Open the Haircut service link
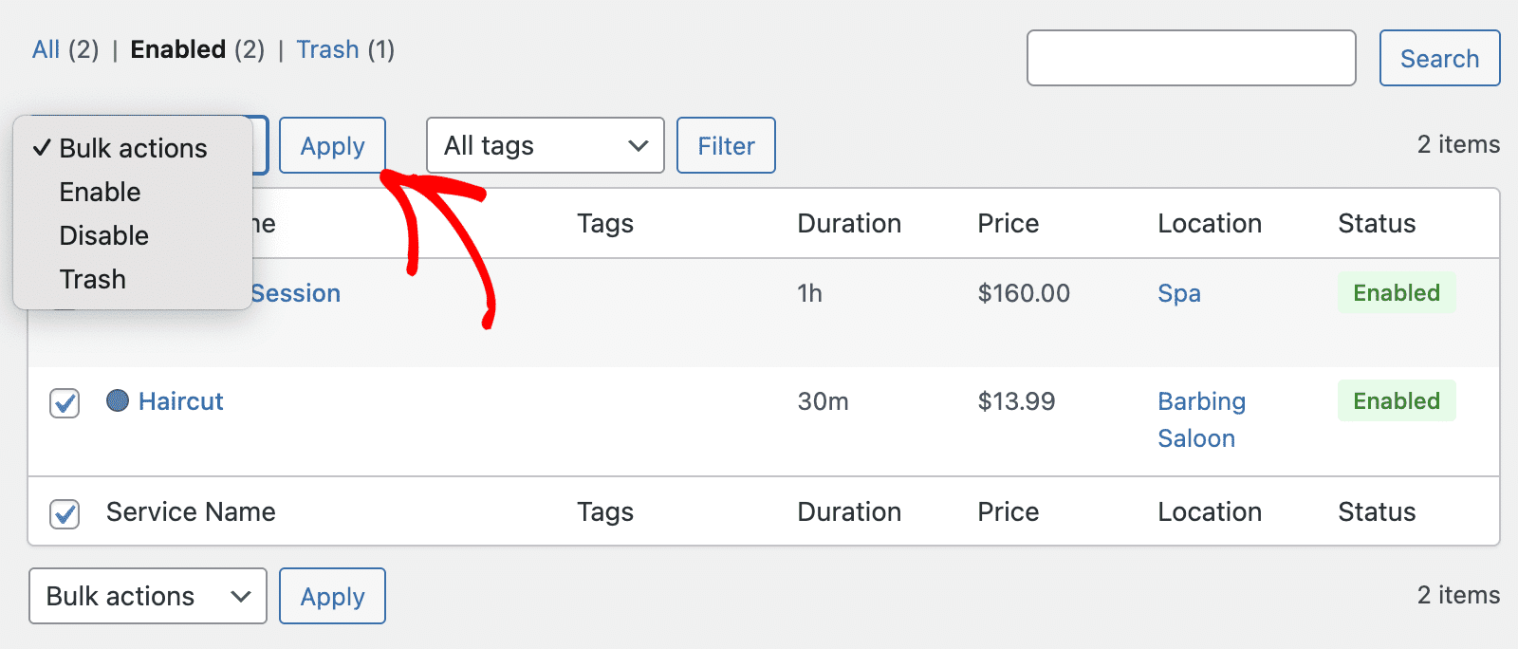1518x649 pixels. point(180,401)
